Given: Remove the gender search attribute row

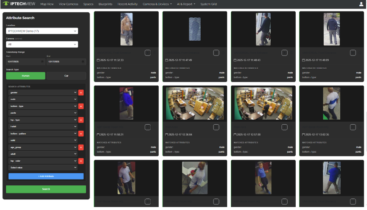Looking at the screenshot, I should click(x=81, y=92).
